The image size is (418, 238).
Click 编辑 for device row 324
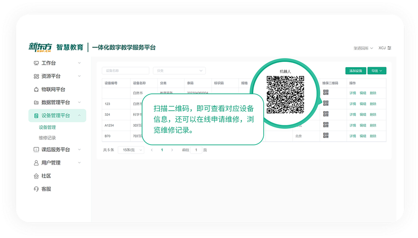(363, 115)
